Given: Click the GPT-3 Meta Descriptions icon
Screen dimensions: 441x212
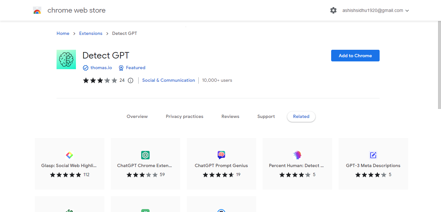Looking at the screenshot, I should coord(373,155).
